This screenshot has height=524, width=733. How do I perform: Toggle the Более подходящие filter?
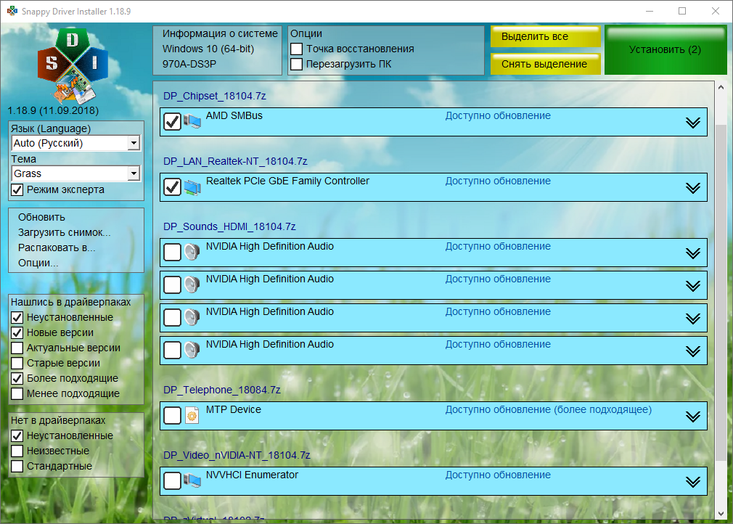[17, 378]
